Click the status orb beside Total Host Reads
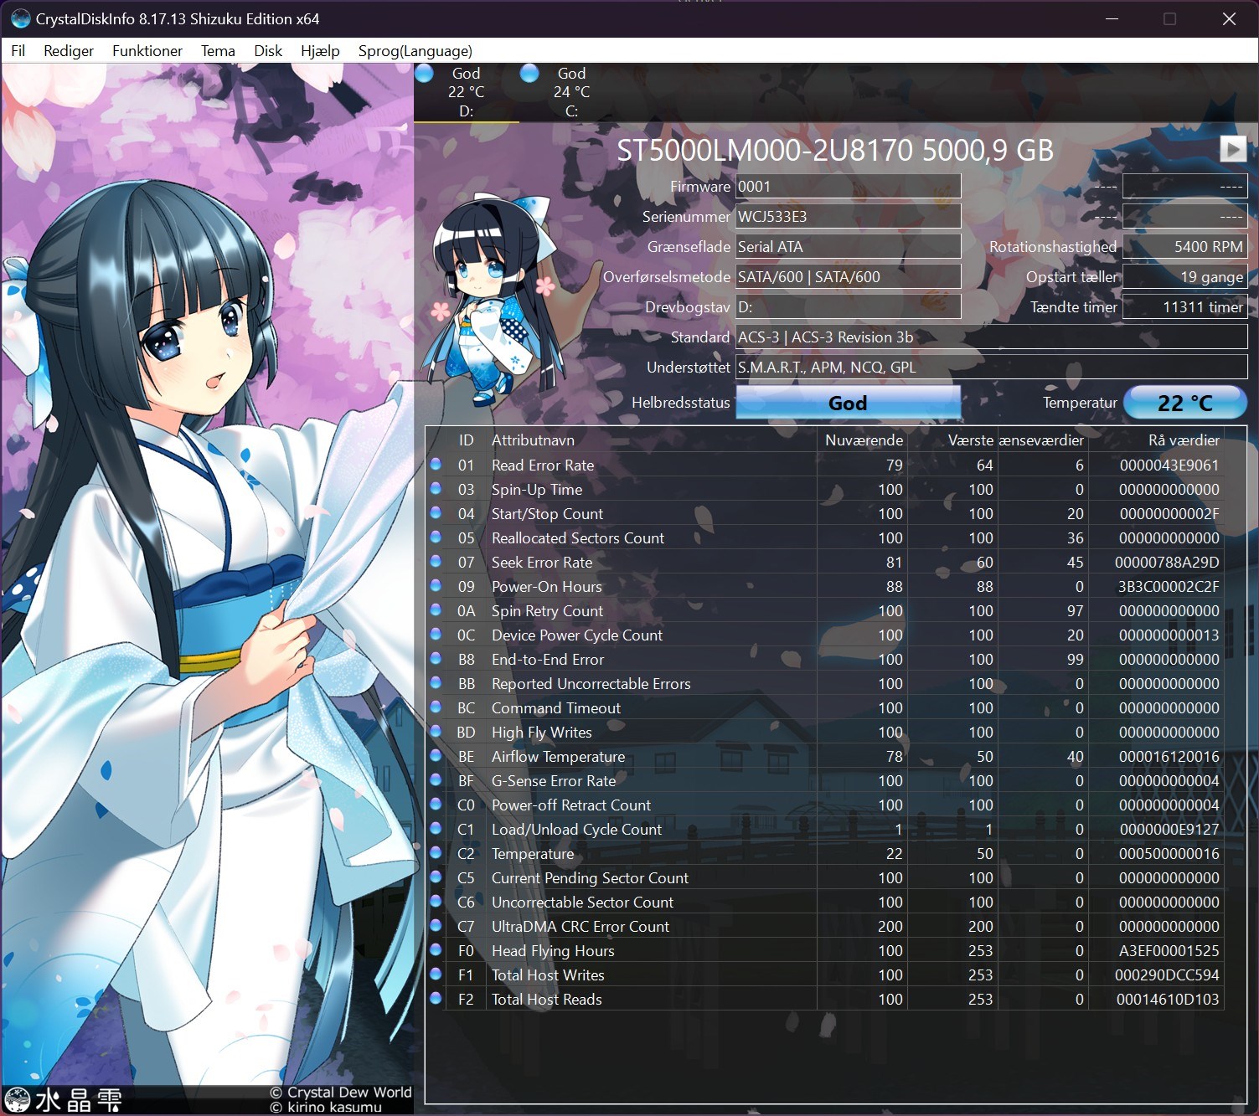 tap(436, 998)
